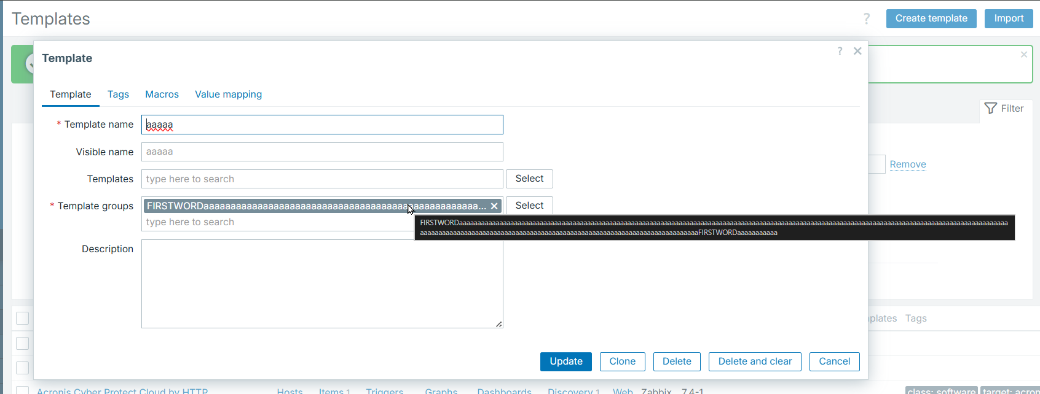The image size is (1040, 394).
Task: Close the Template dialog with X icon
Action: pyautogui.click(x=857, y=51)
